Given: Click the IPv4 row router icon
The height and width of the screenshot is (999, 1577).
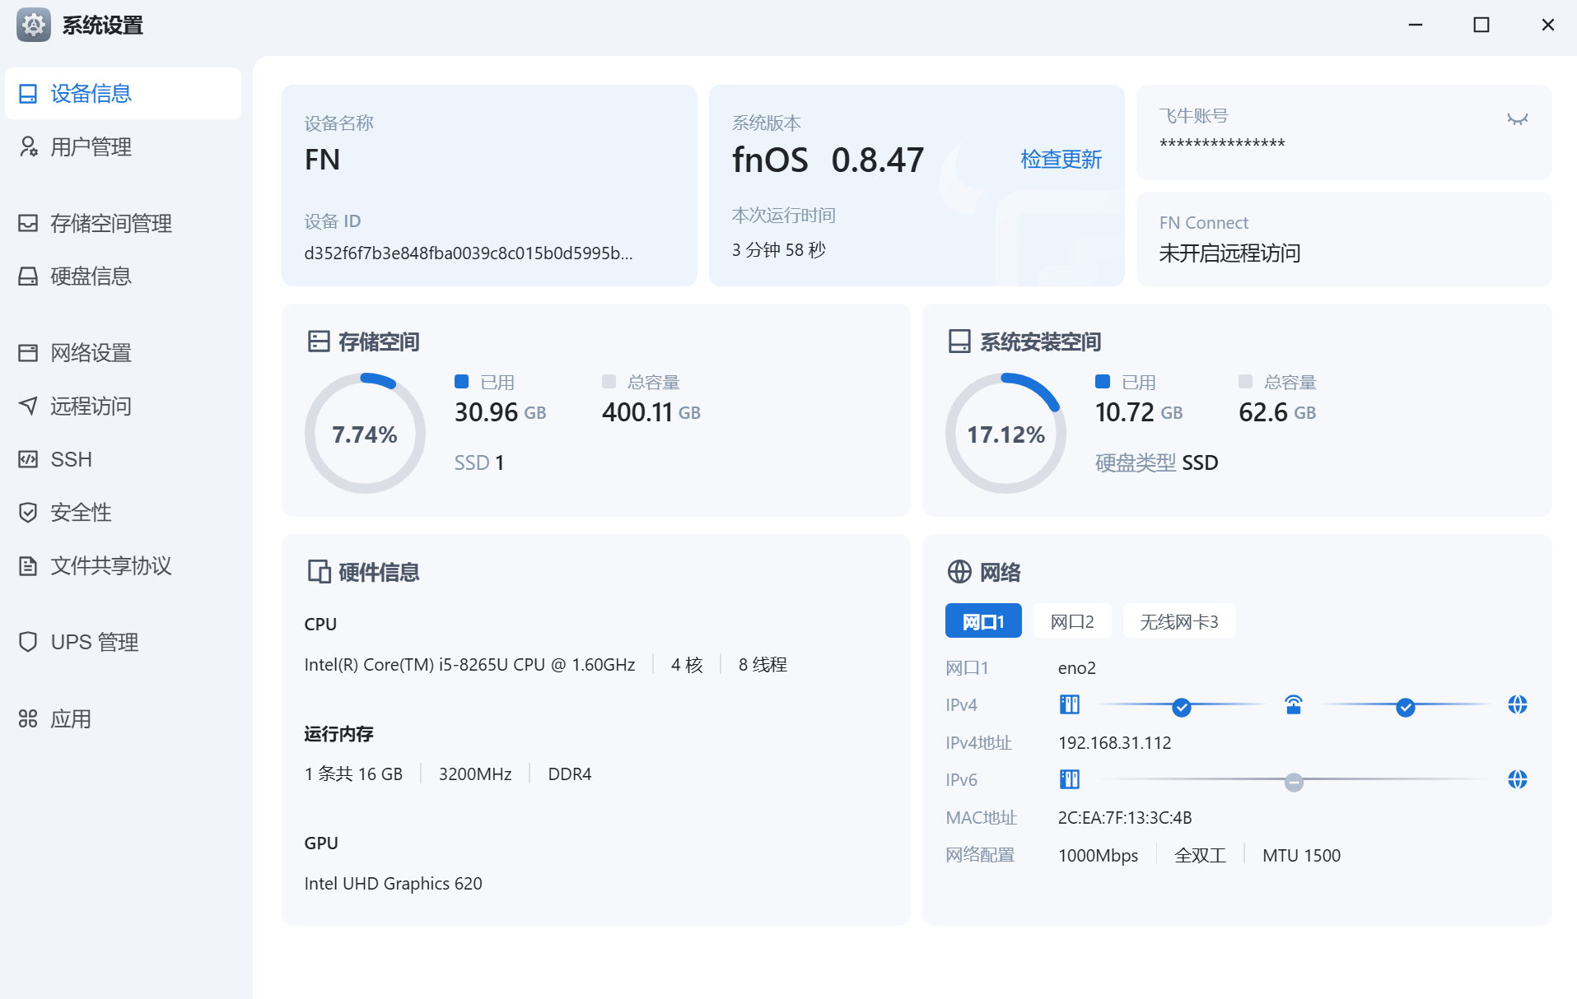Looking at the screenshot, I should coord(1294,705).
